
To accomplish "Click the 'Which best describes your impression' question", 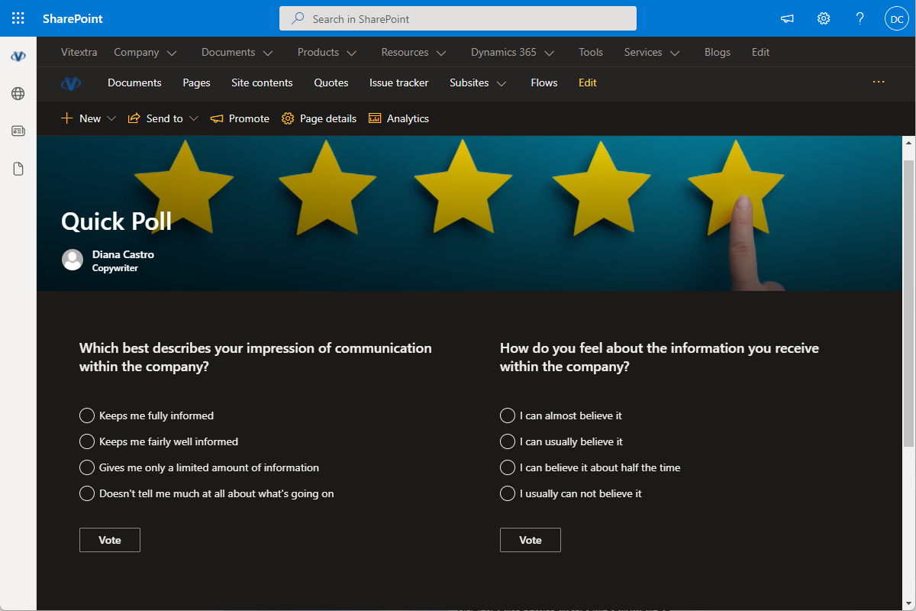I will (256, 357).
